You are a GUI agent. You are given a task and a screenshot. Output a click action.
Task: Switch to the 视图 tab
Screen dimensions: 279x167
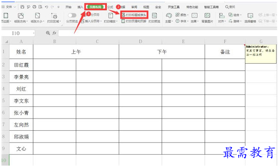point(146,7)
